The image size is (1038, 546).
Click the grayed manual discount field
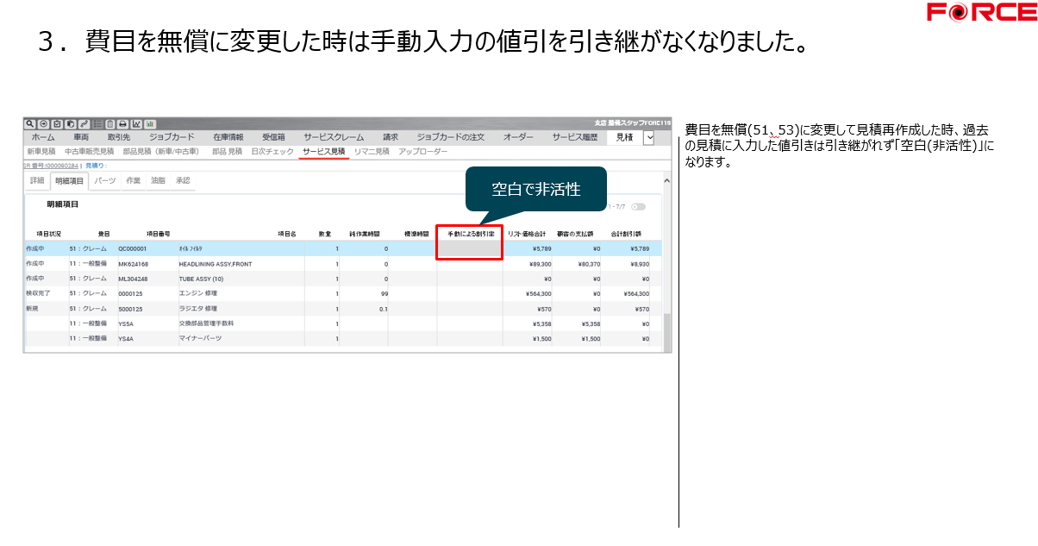(x=469, y=248)
